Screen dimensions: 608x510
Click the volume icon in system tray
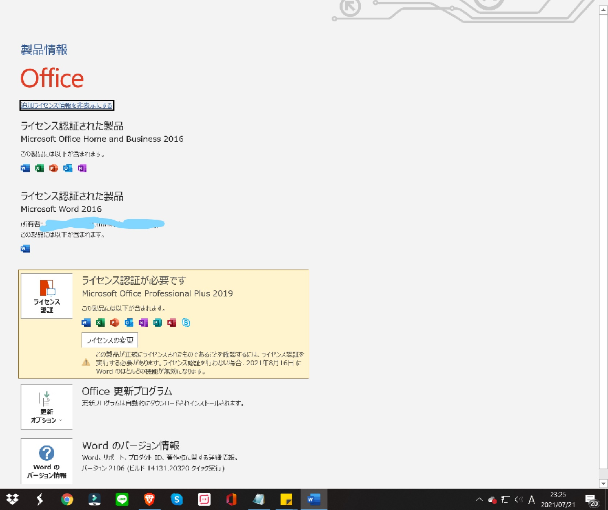point(519,500)
